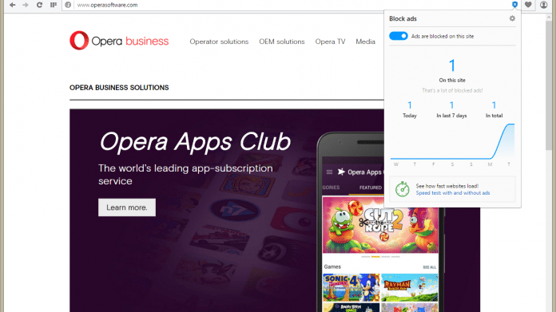This screenshot has width=556, height=312.
Task: Open Operator solutions menu
Action: click(219, 41)
